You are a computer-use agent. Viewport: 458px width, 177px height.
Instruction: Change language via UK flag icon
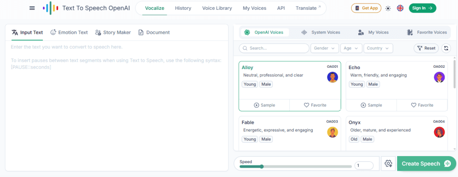(x=400, y=8)
